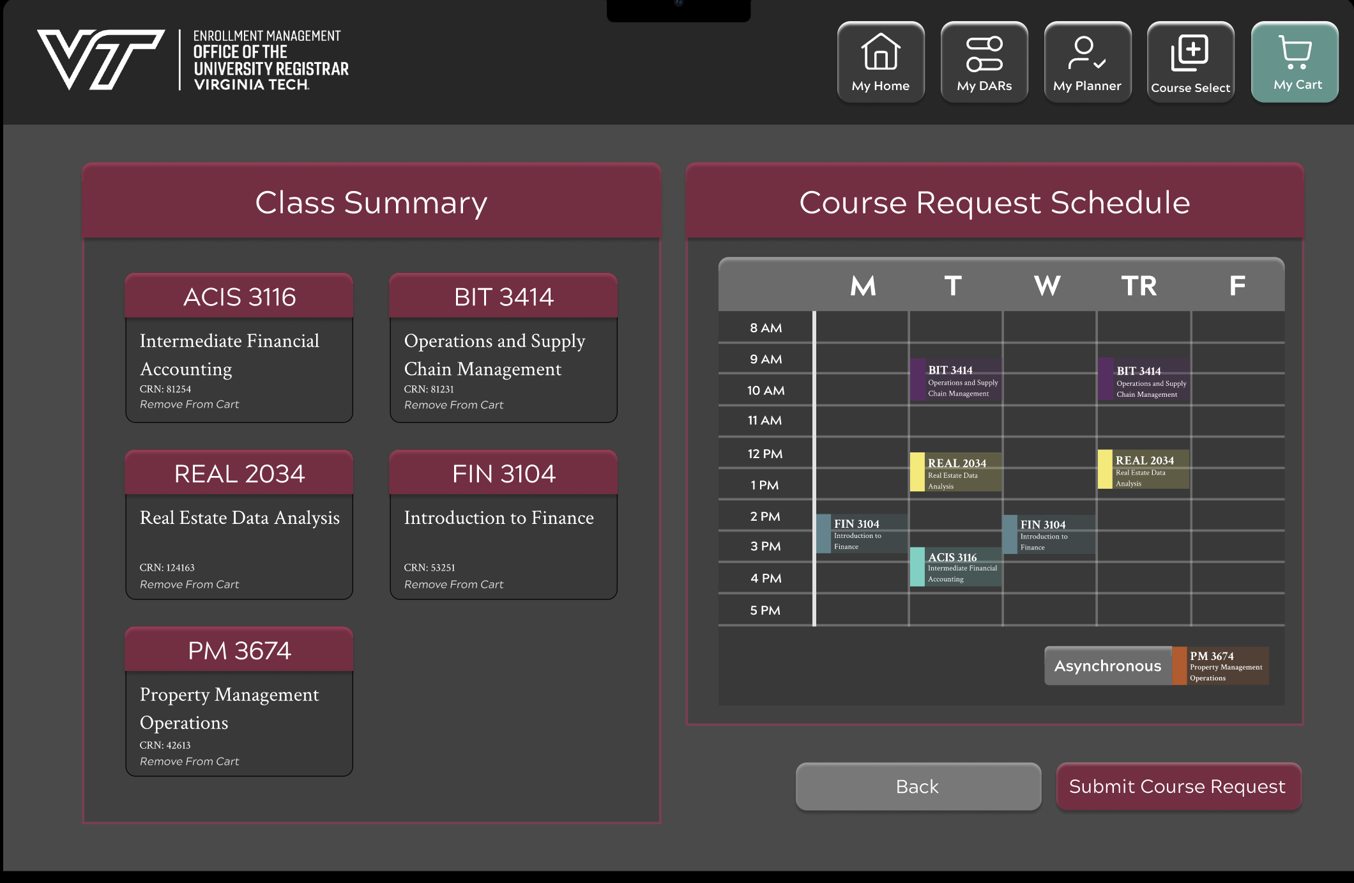The image size is (1354, 883).
Task: Select asynchronous PM 3674 schedule entry
Action: point(1221,666)
